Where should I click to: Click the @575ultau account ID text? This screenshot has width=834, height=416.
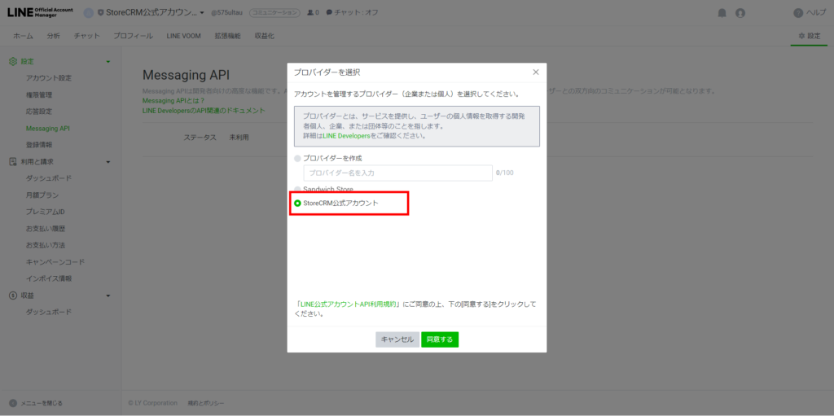(227, 13)
